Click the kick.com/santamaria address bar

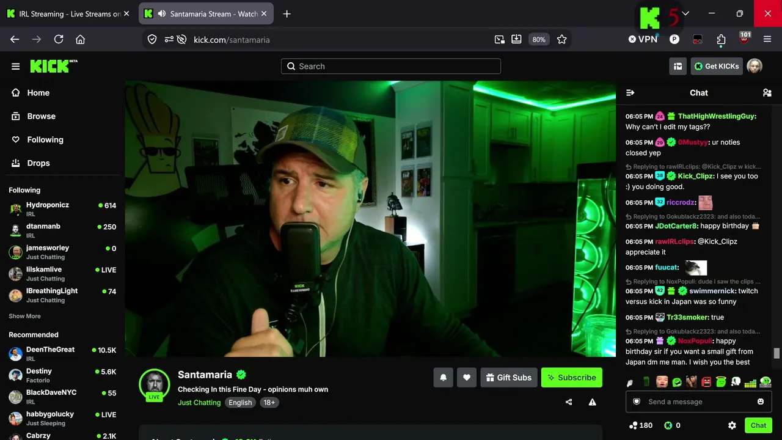click(x=232, y=39)
